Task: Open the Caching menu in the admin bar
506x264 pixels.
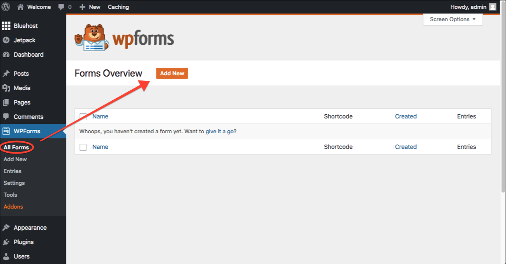Action: [118, 7]
